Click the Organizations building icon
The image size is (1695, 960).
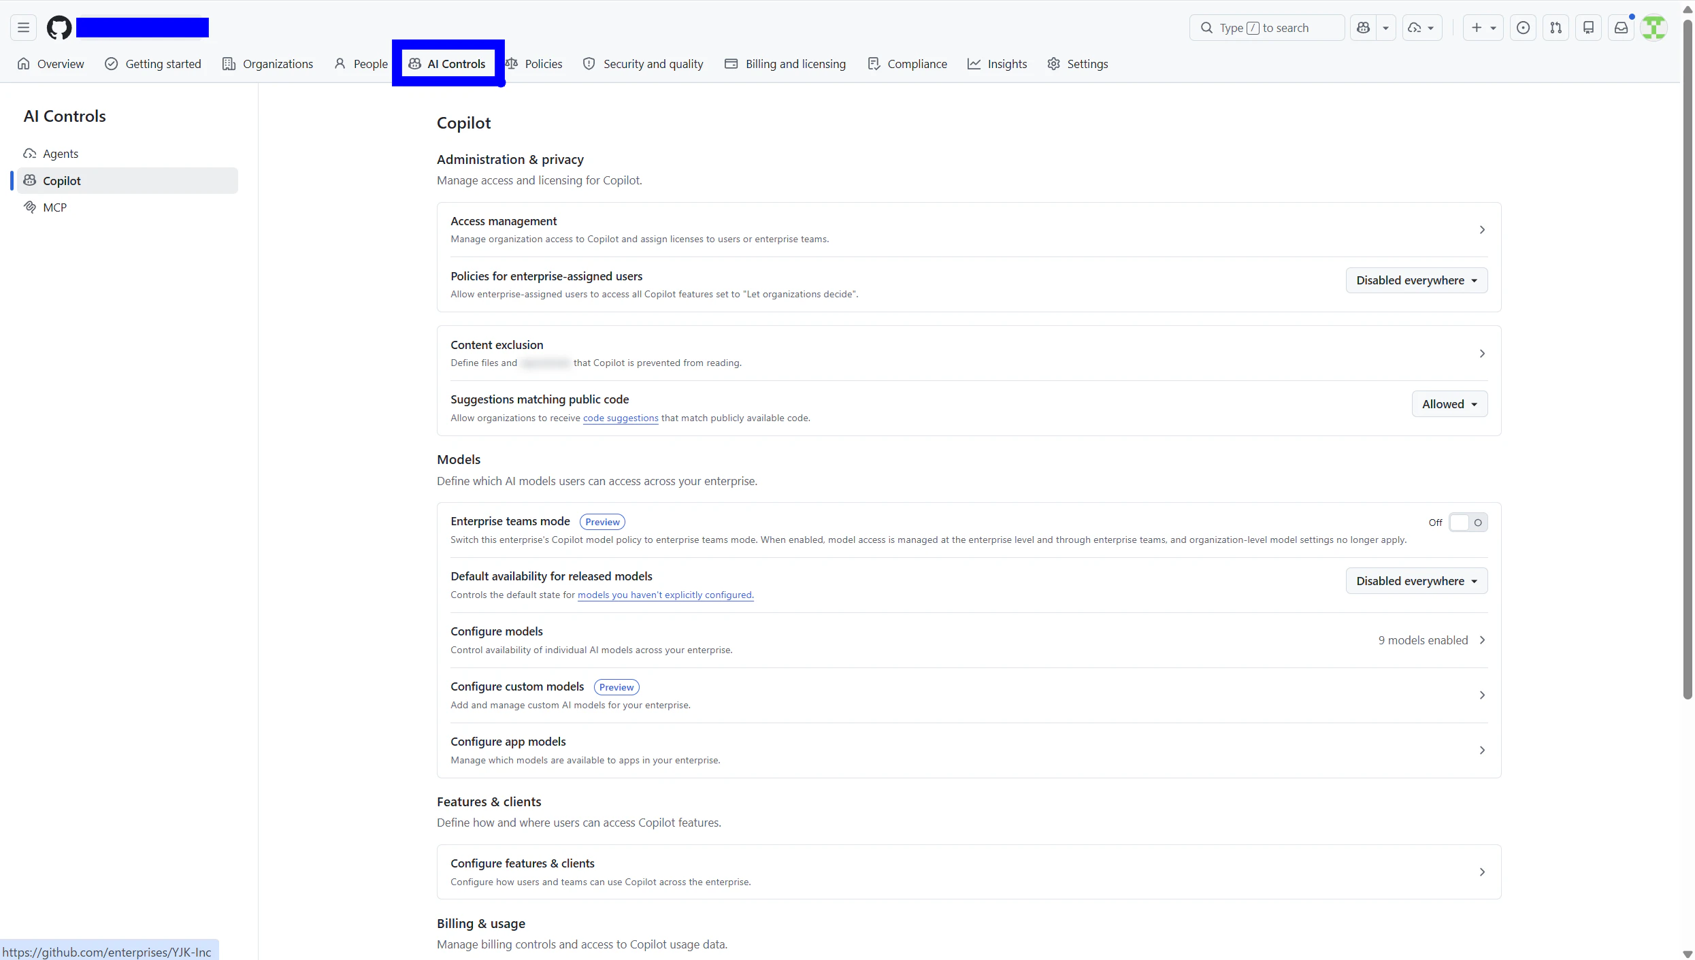tap(229, 64)
